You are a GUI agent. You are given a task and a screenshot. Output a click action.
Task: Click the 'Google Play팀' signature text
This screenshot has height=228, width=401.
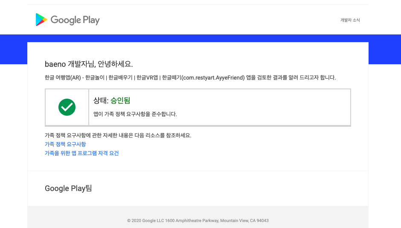pyautogui.click(x=68, y=188)
